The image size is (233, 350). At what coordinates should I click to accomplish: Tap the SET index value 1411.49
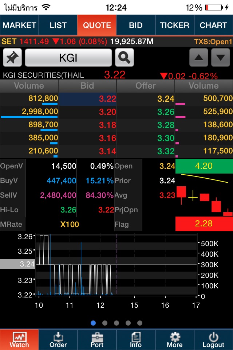(34, 42)
